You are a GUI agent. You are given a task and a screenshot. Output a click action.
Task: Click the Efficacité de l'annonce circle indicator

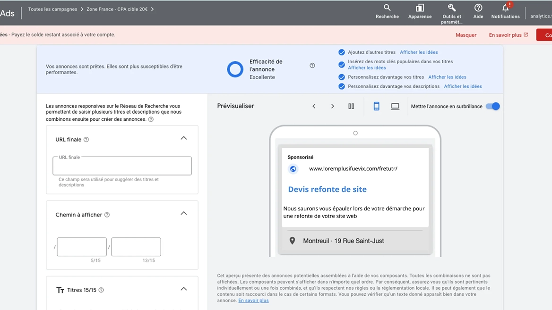(235, 69)
